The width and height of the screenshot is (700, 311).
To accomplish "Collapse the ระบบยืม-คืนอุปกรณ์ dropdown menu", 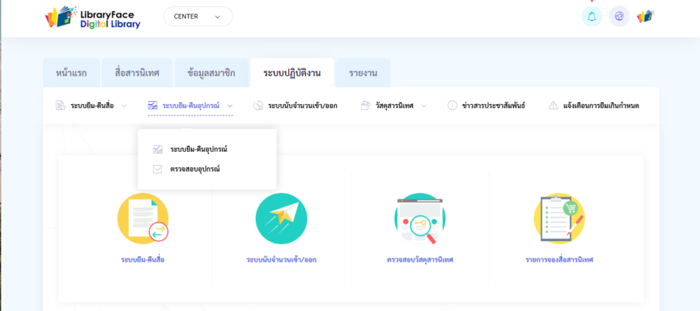I will [x=191, y=105].
